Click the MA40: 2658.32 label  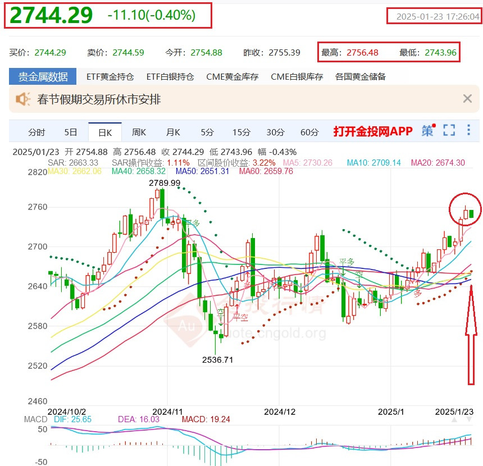139,171
